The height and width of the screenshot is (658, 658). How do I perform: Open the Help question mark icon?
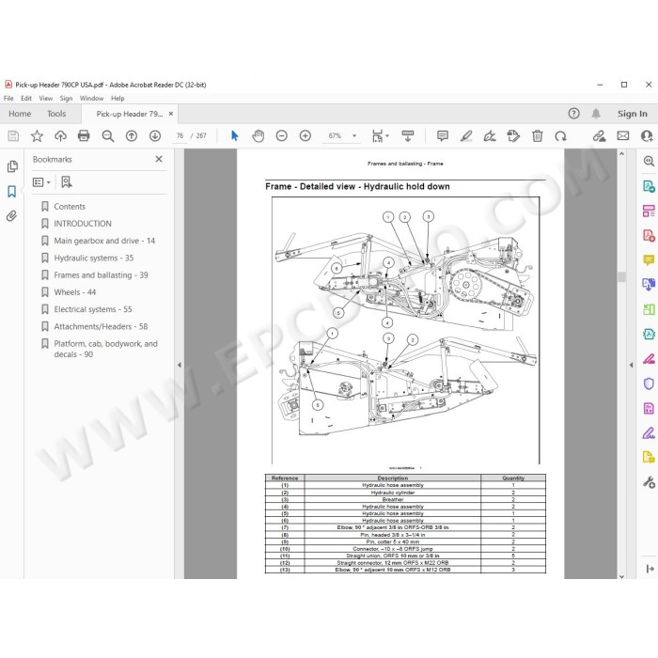573,114
